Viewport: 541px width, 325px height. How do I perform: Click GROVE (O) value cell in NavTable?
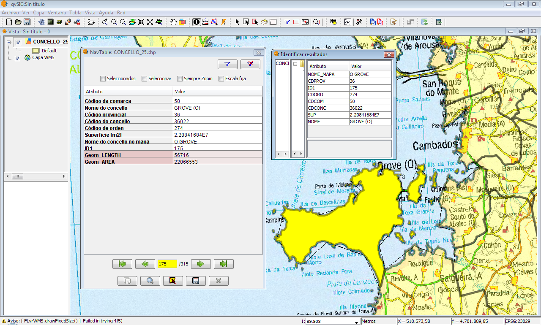pyautogui.click(x=218, y=108)
